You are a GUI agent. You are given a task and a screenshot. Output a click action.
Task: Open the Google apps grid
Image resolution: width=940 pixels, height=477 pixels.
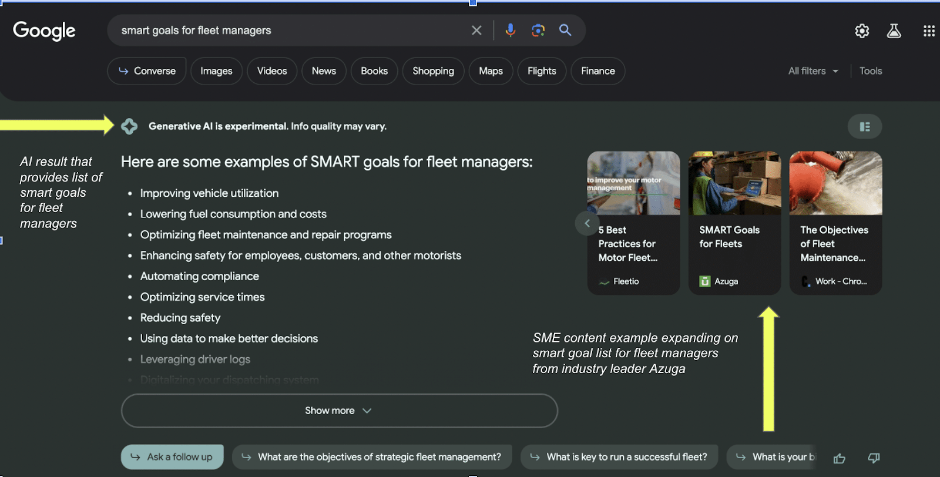point(929,31)
